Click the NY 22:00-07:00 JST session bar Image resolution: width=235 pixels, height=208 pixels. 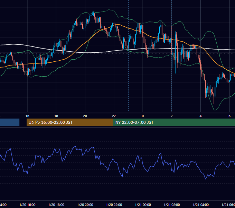tap(174, 122)
